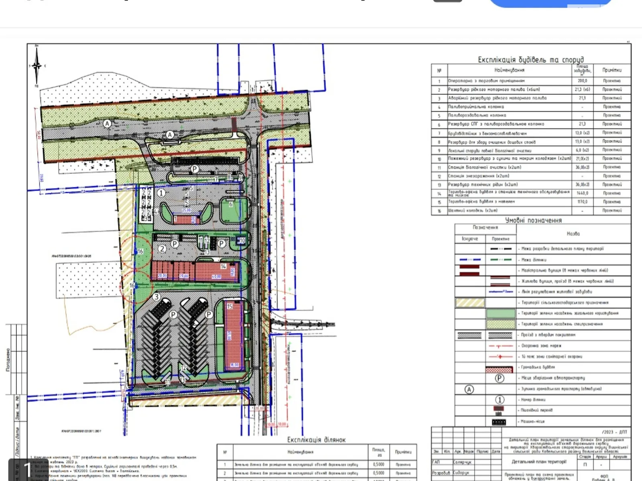The width and height of the screenshot is (642, 481).
Task: Click the compass north arrow on the plan
Action: 37,65
